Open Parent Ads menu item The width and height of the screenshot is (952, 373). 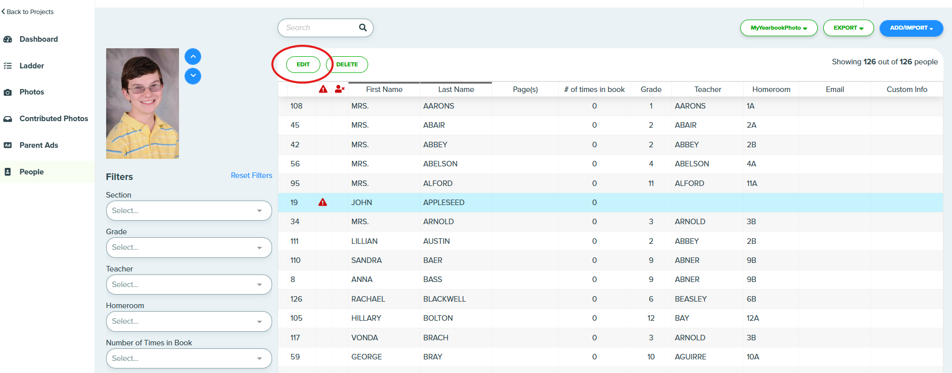coord(39,145)
